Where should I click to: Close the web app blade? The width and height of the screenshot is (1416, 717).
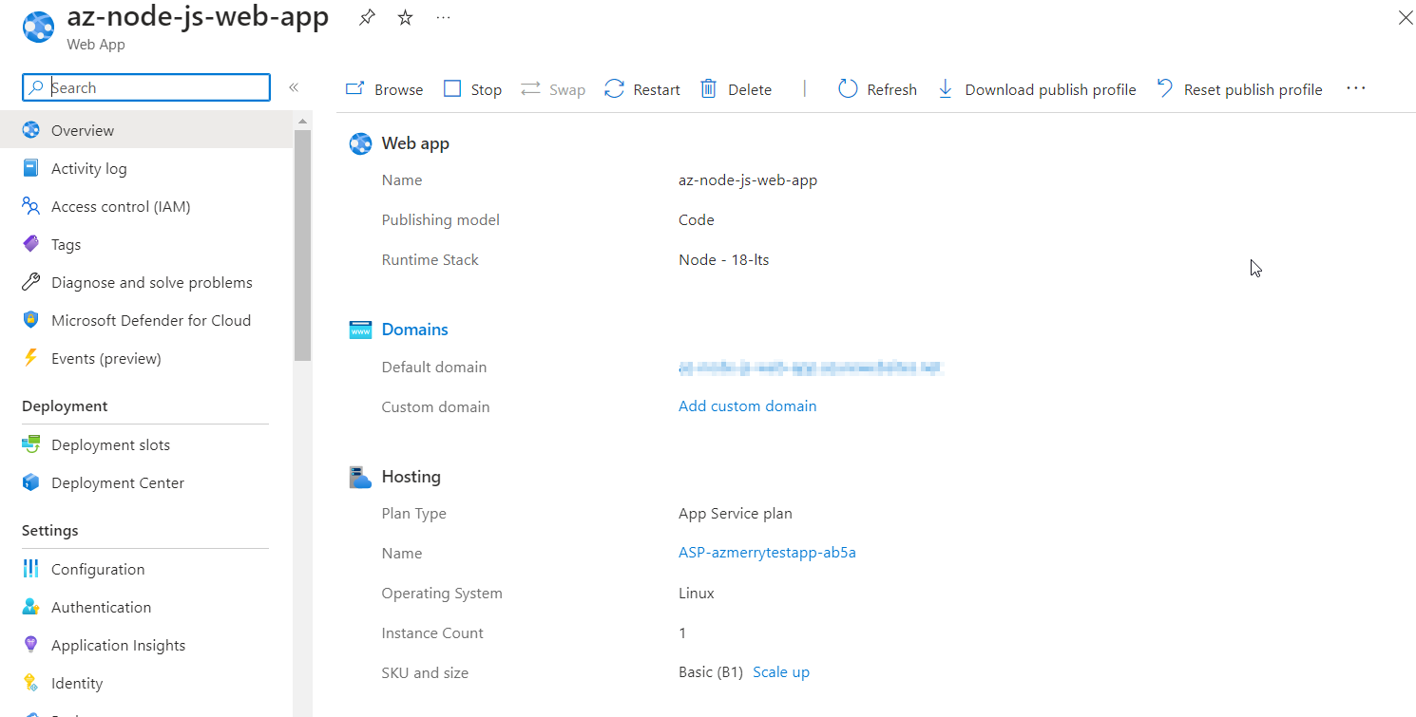click(1406, 17)
